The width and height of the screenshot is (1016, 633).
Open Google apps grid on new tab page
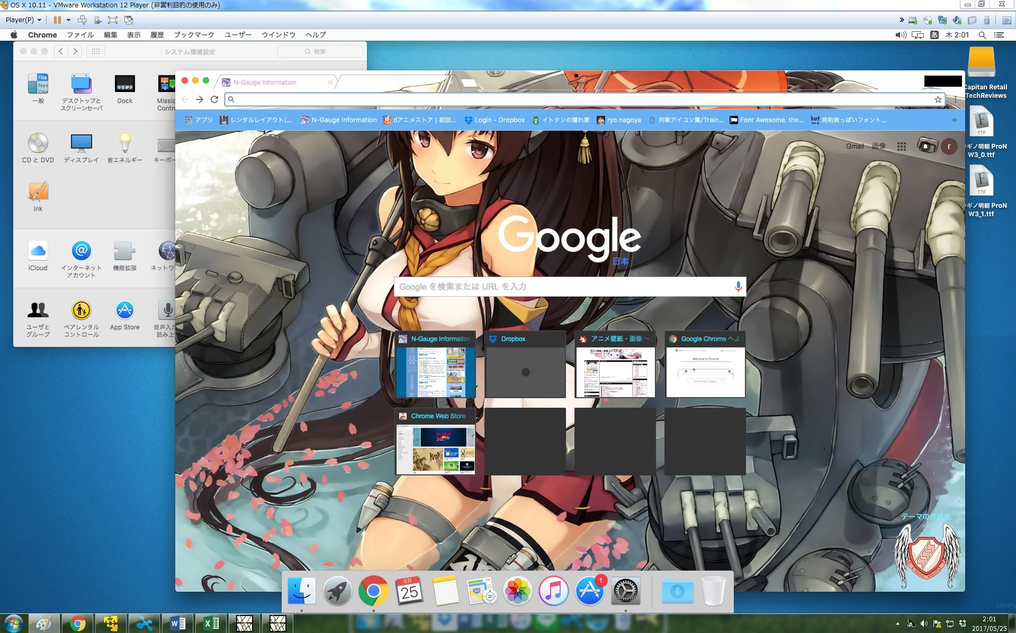click(x=901, y=146)
